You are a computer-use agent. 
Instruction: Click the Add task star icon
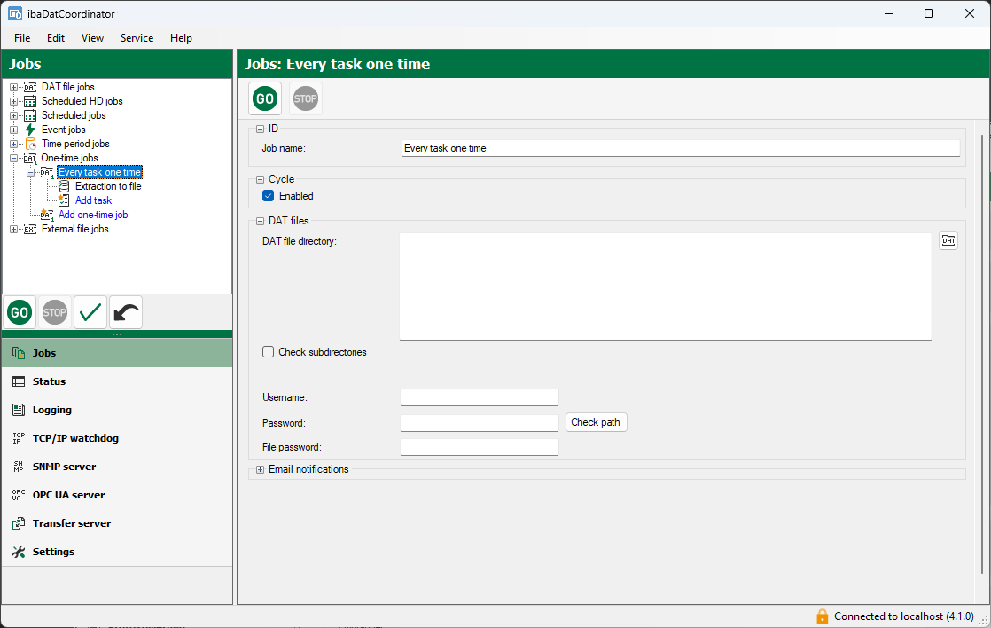[x=64, y=200]
